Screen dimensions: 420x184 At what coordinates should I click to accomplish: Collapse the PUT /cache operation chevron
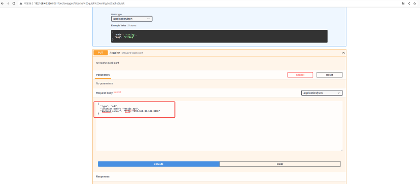pos(343,53)
